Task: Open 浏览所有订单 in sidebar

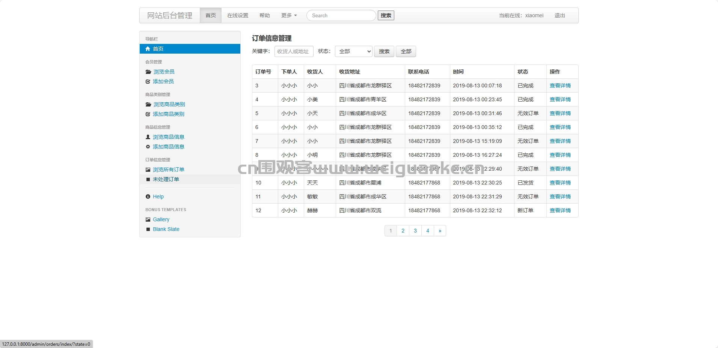Action: tap(169, 169)
